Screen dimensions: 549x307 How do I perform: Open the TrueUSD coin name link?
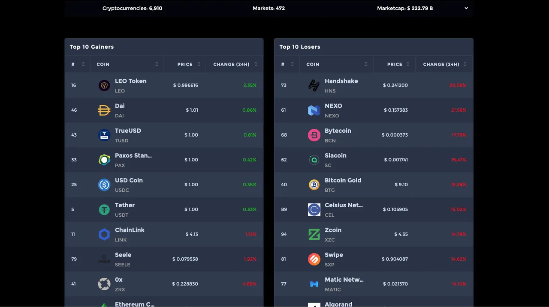coord(128,131)
